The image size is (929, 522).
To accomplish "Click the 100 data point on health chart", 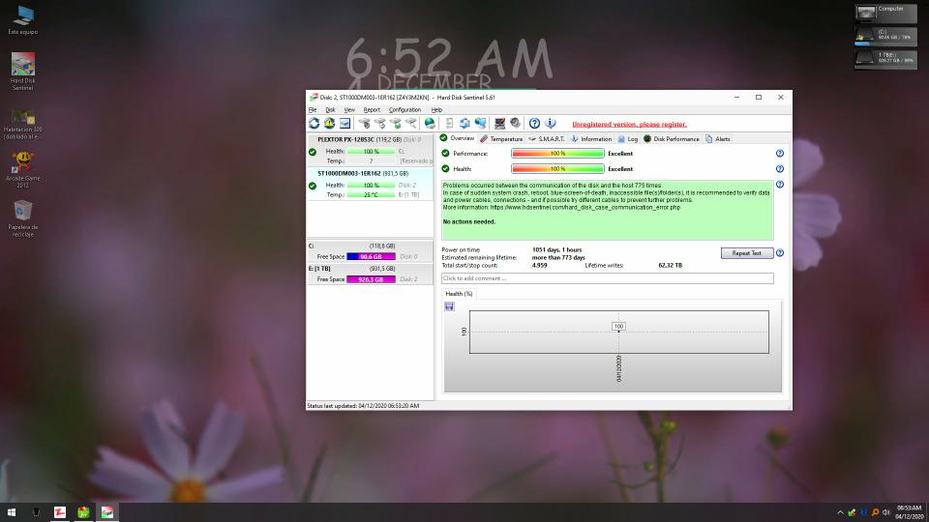I will click(618, 327).
